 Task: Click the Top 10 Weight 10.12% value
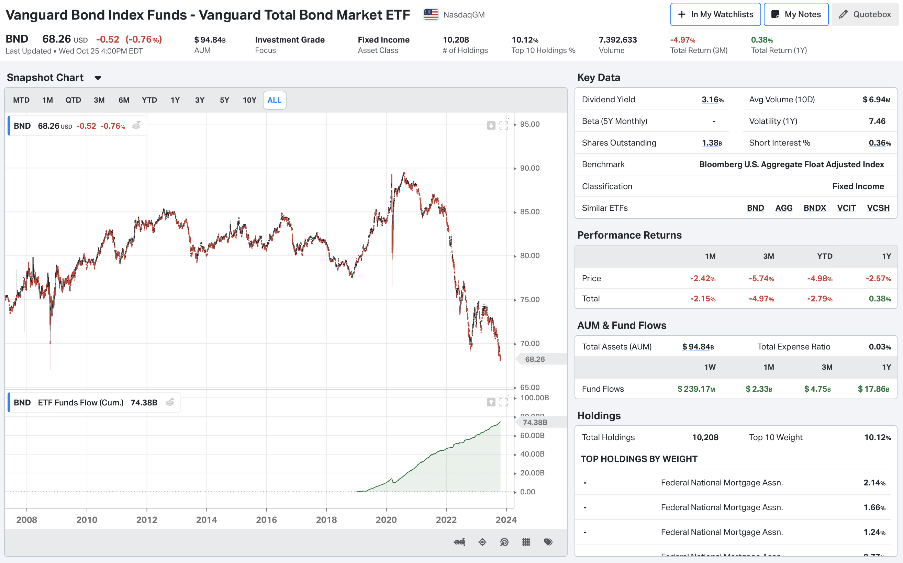[877, 437]
